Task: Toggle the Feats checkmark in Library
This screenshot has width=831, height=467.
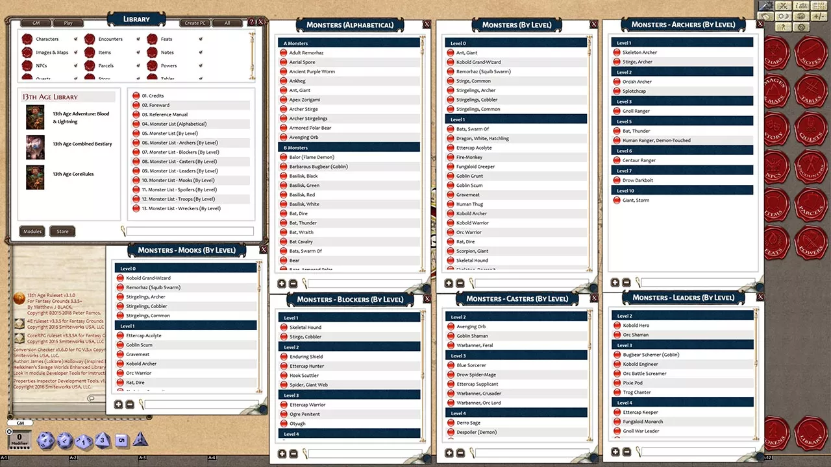Action: point(201,40)
